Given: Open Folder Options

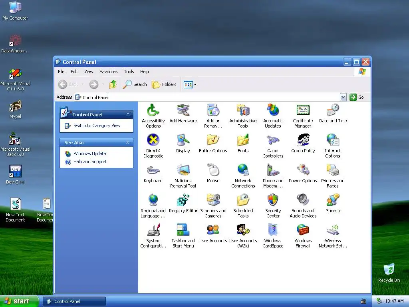Looking at the screenshot, I should coord(213,144).
